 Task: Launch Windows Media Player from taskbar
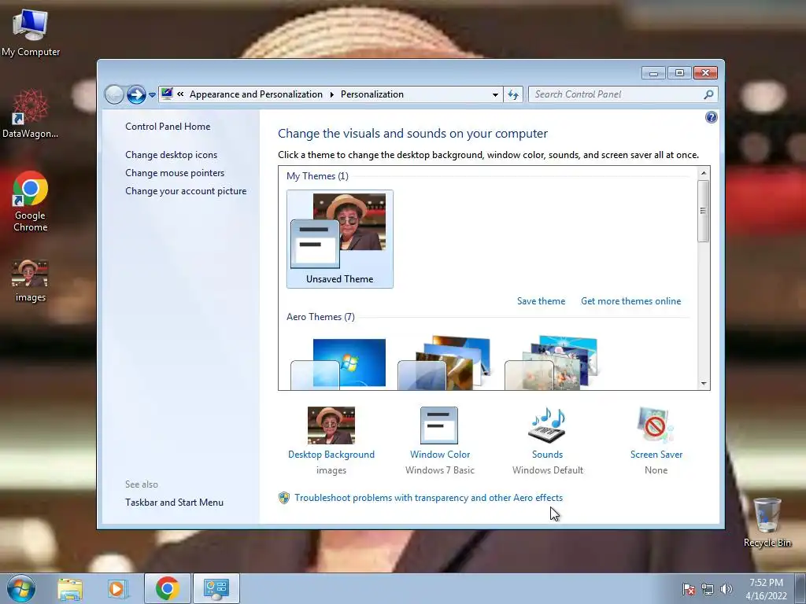pyautogui.click(x=116, y=588)
